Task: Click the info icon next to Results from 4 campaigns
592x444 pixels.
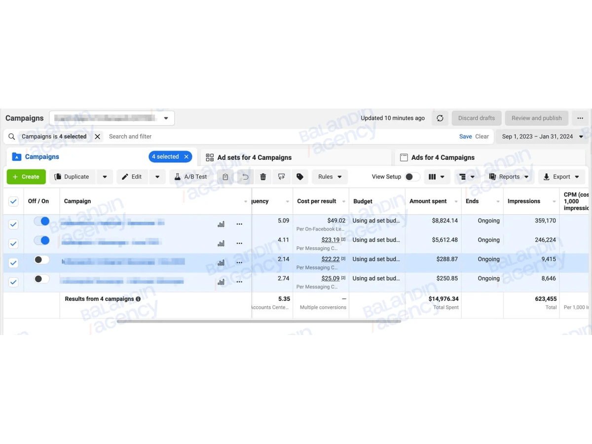Action: click(138, 299)
